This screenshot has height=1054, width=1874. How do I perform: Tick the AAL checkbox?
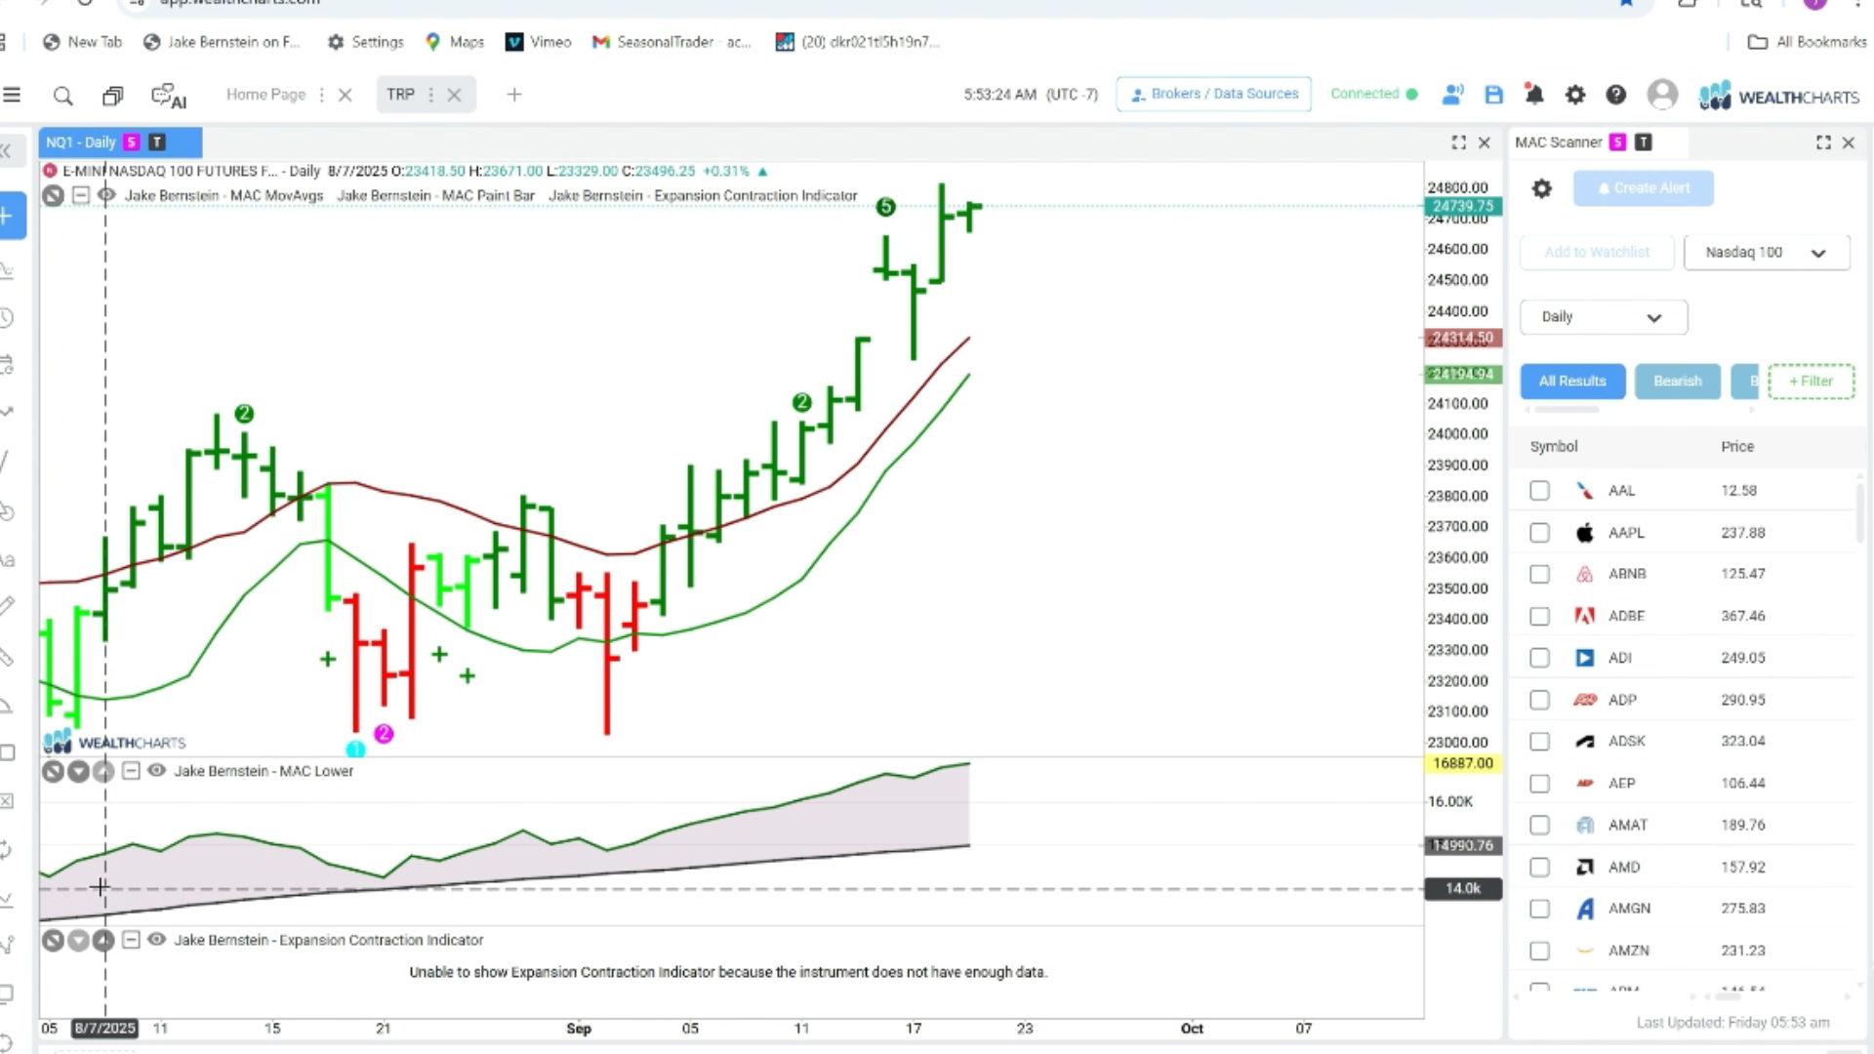(1539, 491)
